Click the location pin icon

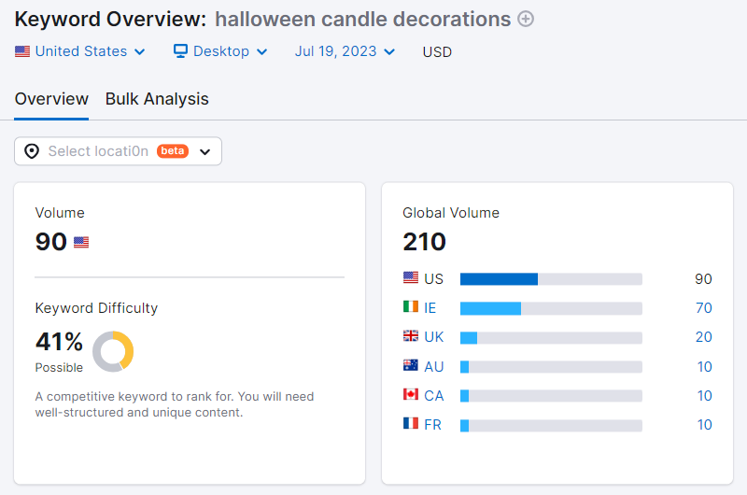(x=32, y=151)
